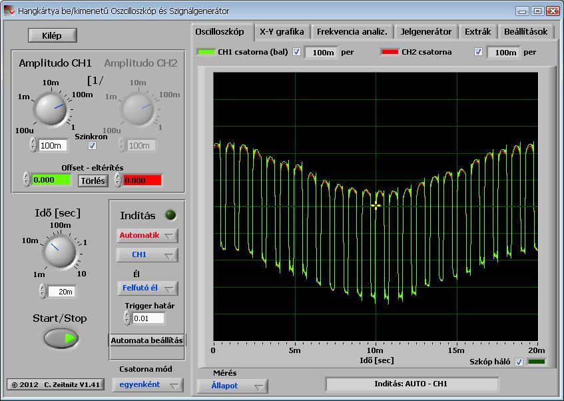The height and width of the screenshot is (401, 564).
Task: Click the time base stepper arrows
Action: (43, 291)
